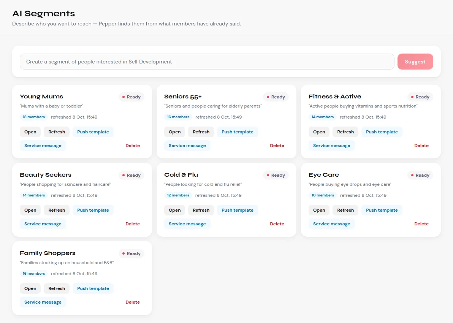Refresh the Fitness & Active segment

click(345, 132)
